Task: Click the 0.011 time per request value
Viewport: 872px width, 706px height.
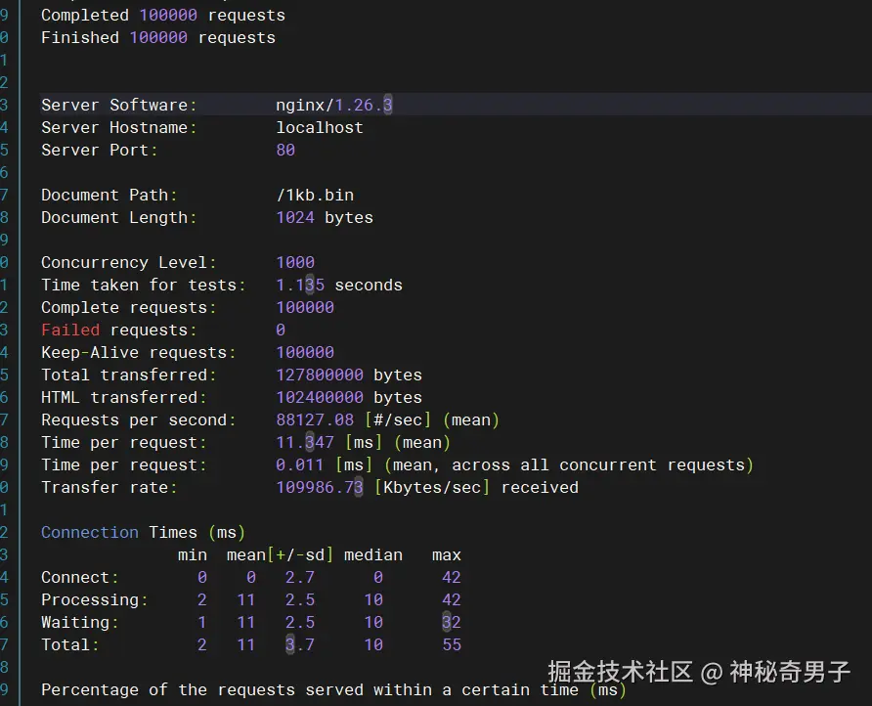Action: pyautogui.click(x=300, y=465)
